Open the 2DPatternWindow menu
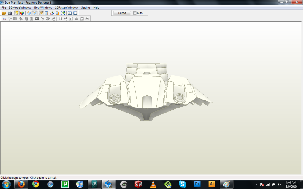 (66, 7)
